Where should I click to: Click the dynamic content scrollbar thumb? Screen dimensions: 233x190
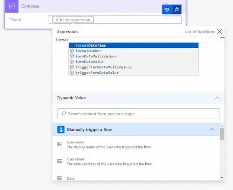[x=222, y=134]
